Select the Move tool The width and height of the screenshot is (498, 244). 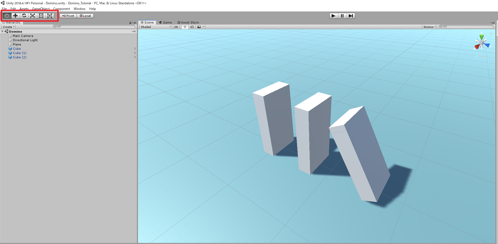(15, 16)
